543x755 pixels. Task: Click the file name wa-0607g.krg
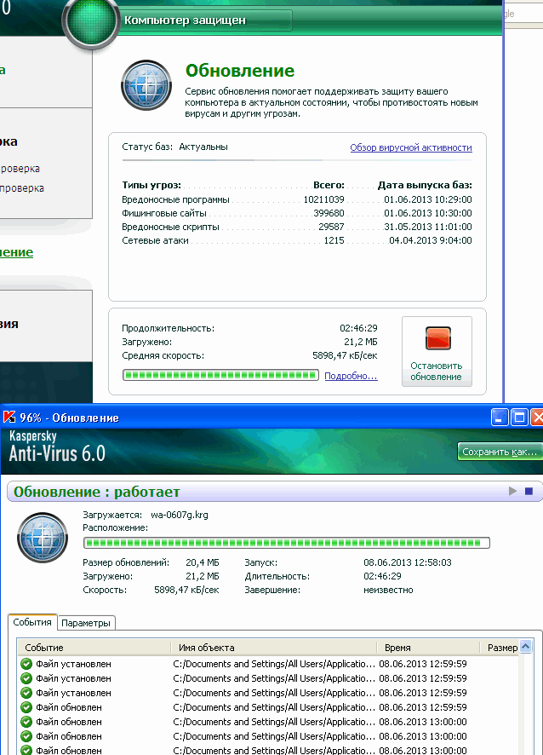(180, 515)
